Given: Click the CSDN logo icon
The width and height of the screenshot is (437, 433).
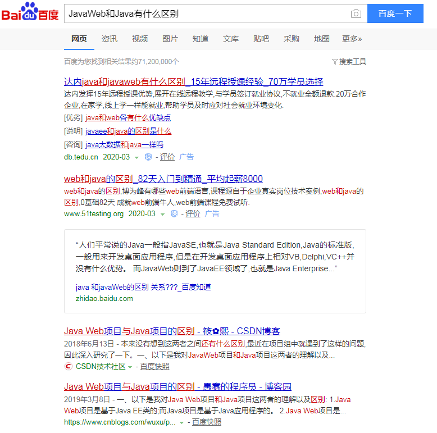Looking at the screenshot, I should [x=69, y=366].
